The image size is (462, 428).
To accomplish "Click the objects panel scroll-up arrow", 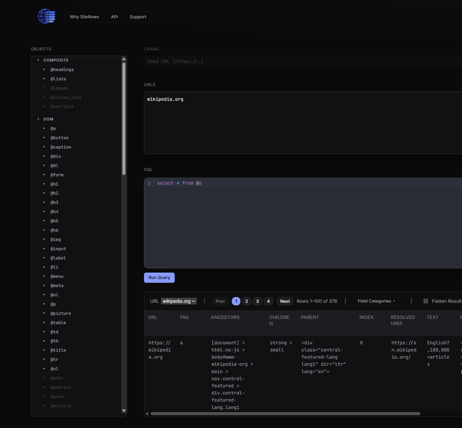I will (x=124, y=59).
